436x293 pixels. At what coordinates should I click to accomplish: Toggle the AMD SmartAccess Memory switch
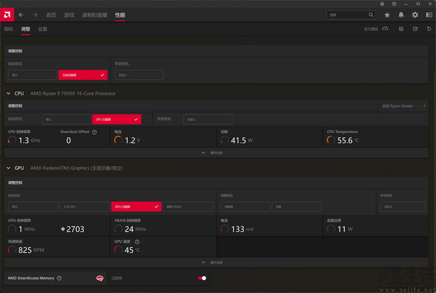click(202, 278)
